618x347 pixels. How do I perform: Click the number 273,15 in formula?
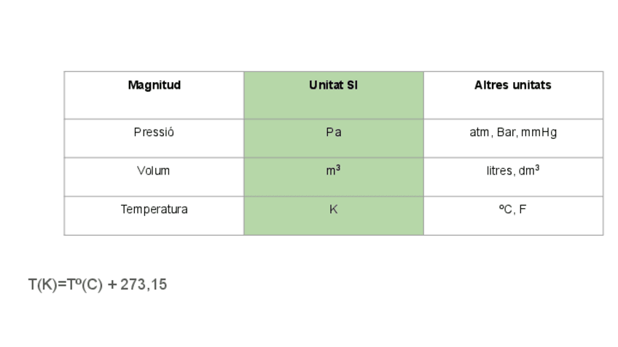tap(144, 285)
